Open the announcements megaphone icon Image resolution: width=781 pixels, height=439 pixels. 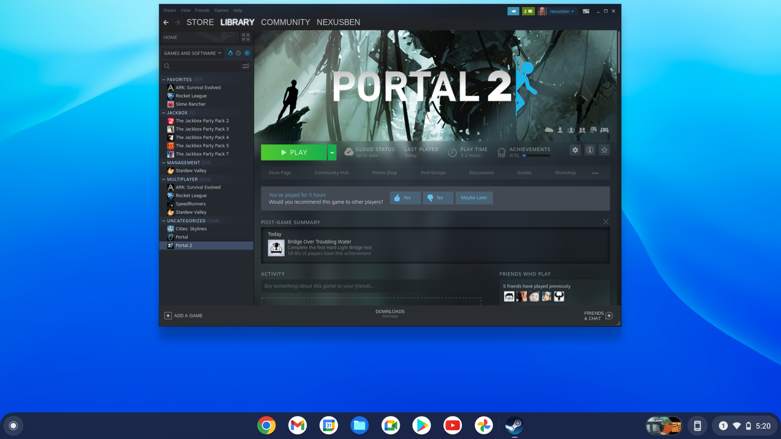point(513,11)
